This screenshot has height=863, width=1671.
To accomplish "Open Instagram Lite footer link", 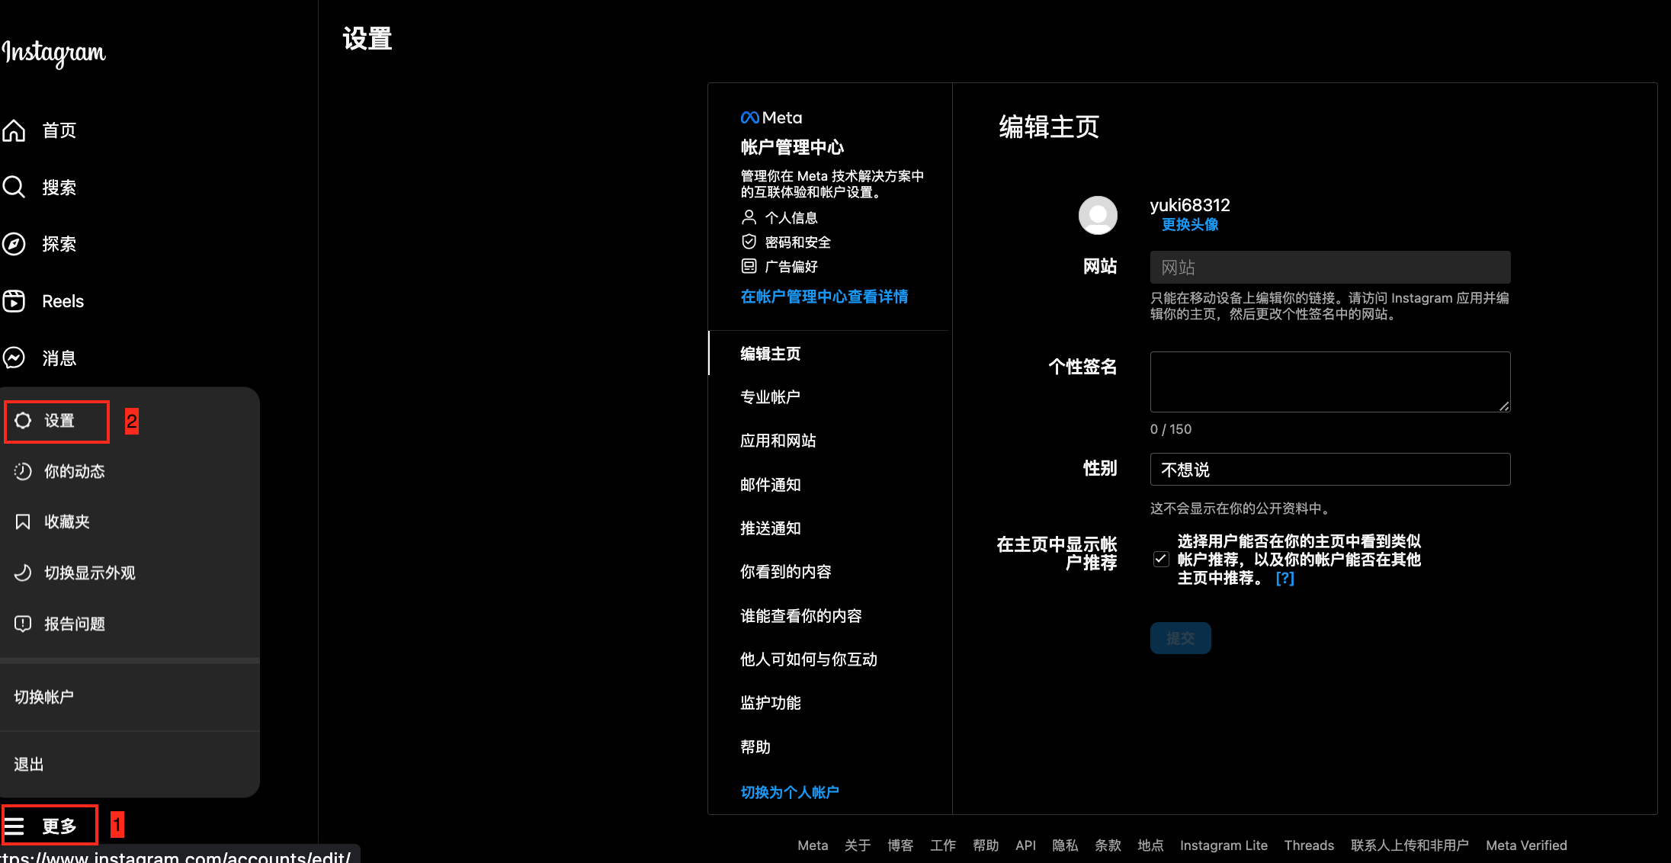I will tap(1224, 845).
